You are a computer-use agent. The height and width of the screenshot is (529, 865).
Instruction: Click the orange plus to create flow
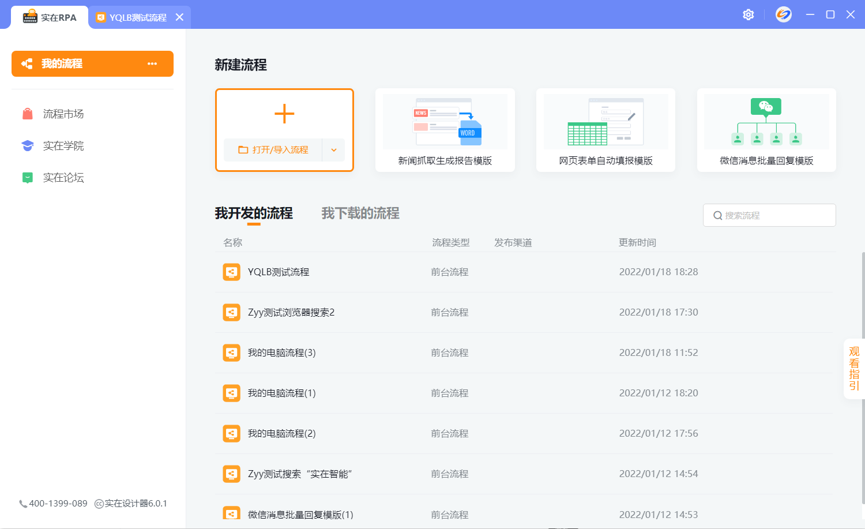[284, 114]
